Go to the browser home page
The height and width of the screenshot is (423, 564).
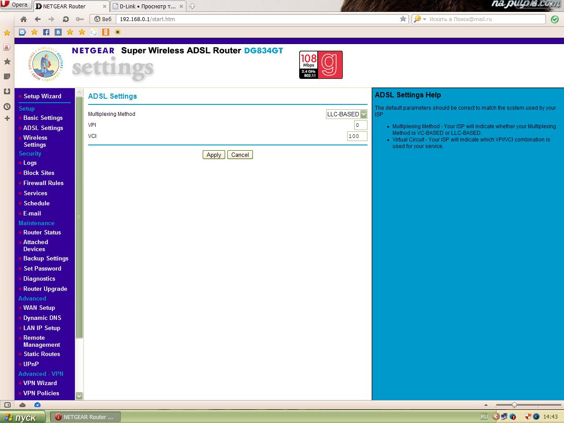coord(24,19)
